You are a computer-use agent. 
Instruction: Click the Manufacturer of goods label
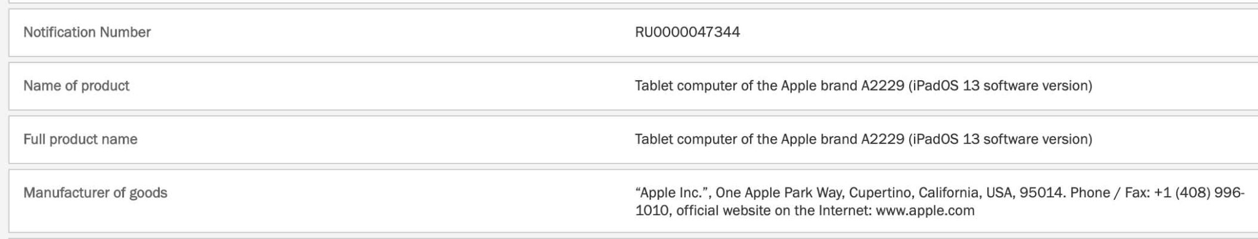point(95,192)
